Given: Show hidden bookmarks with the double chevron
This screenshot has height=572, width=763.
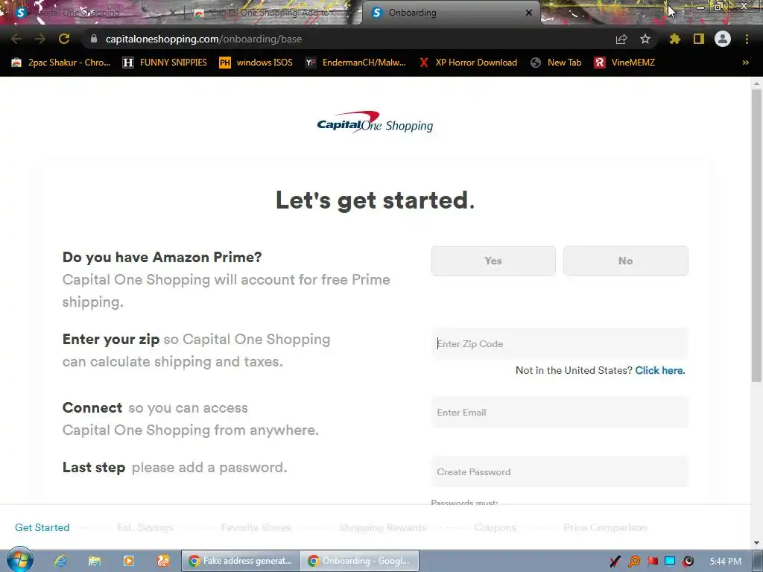Looking at the screenshot, I should point(745,63).
